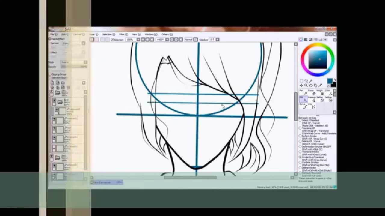Open the Texture dropdown in Paints Effect
Image resolution: width=385 pixels, height=216 pixels.
(x=66, y=43)
